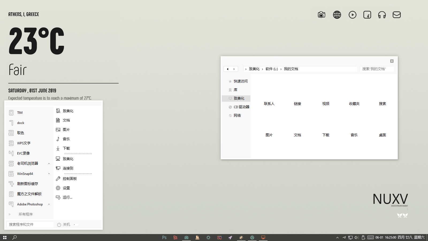Open the circular play button desktop icon

point(353,15)
